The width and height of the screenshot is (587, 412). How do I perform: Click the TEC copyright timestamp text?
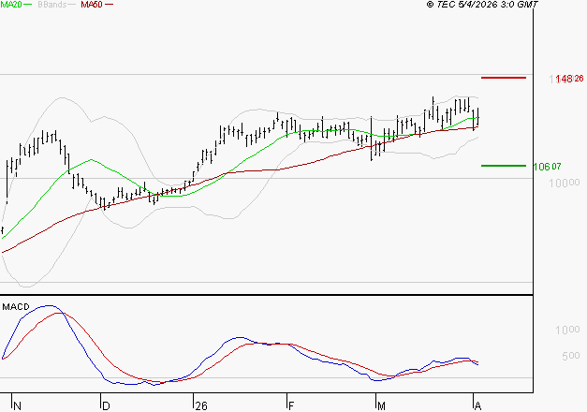pyautogui.click(x=482, y=5)
